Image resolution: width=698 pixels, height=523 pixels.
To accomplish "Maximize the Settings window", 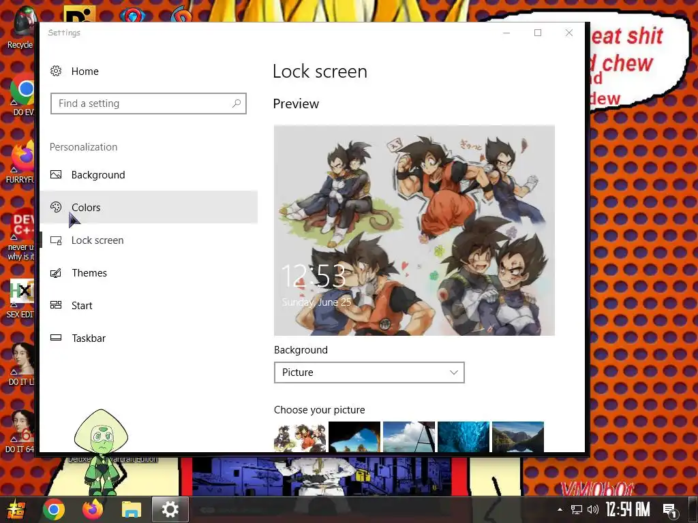I will click(538, 33).
